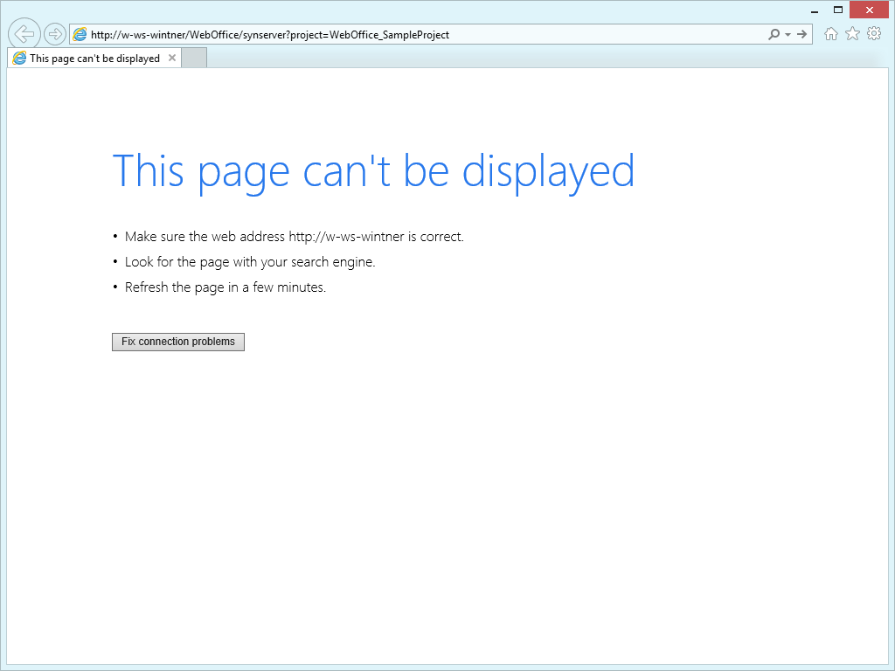Go forward using the right arrow icon
Viewport: 895px width, 671px height.
coord(54,33)
